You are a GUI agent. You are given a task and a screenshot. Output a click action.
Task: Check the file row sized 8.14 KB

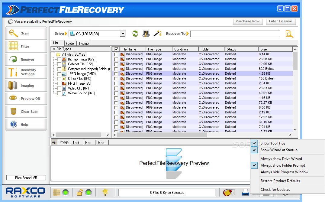pos(116,54)
